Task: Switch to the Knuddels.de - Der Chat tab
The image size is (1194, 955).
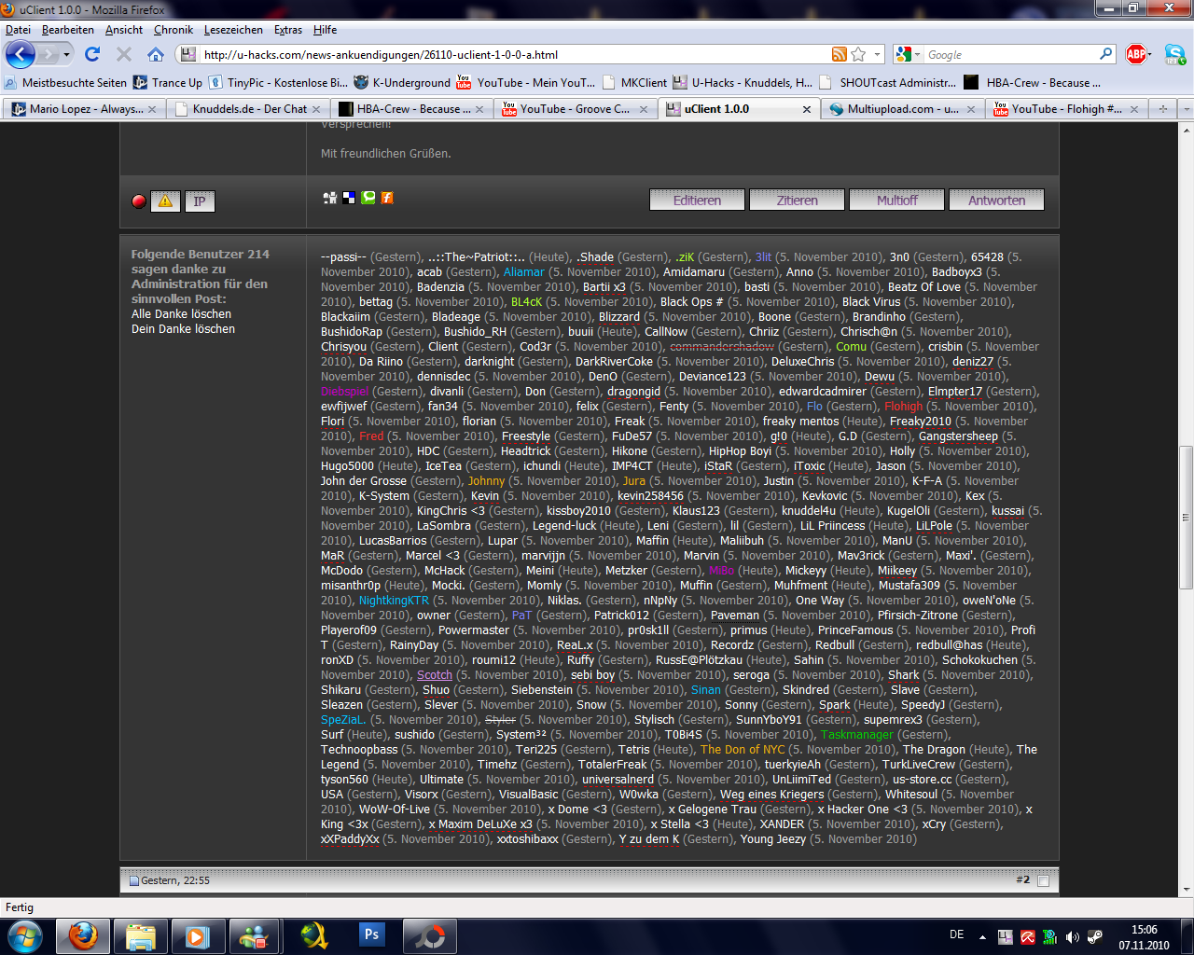Action: 249,109
